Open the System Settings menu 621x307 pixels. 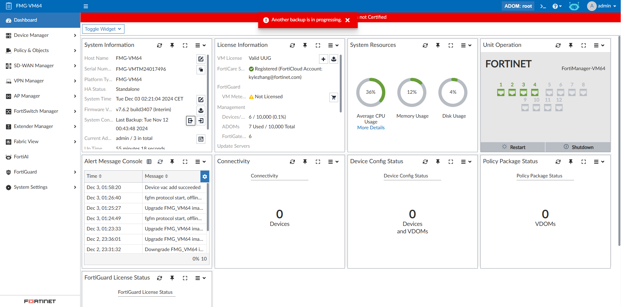click(x=30, y=187)
